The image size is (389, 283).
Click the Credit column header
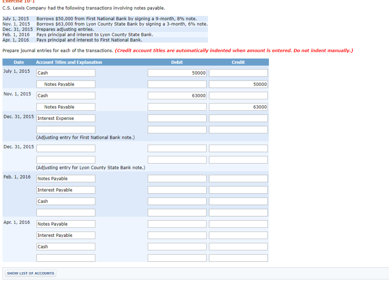[x=238, y=62]
